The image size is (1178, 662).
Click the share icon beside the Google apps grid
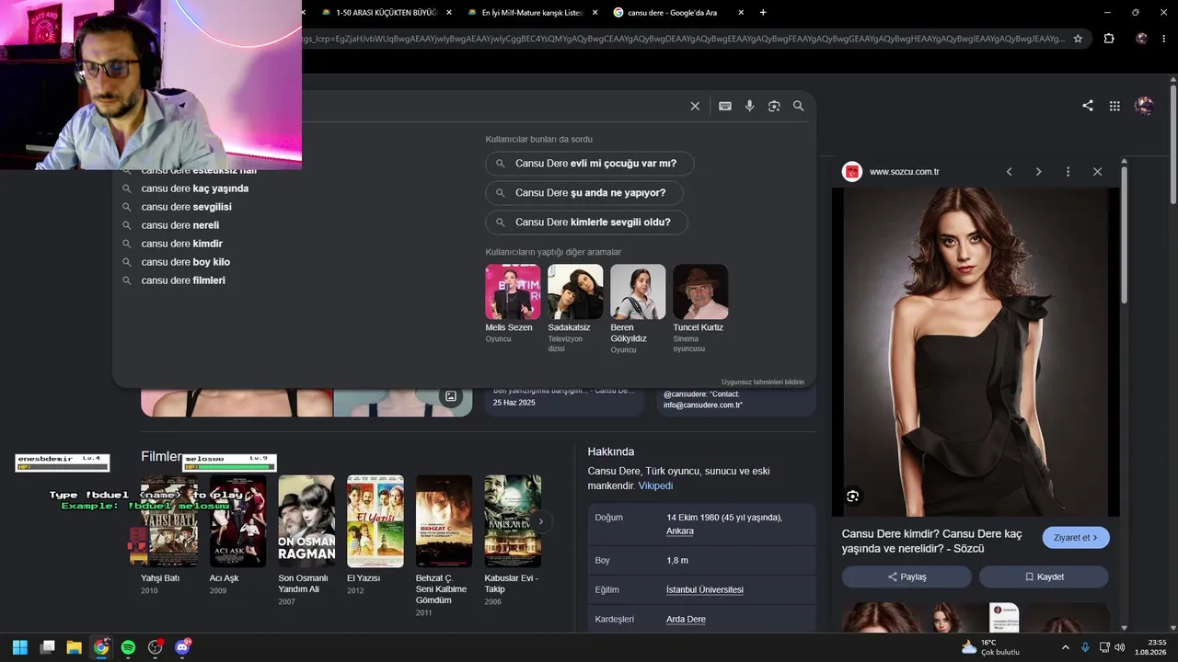tap(1088, 106)
